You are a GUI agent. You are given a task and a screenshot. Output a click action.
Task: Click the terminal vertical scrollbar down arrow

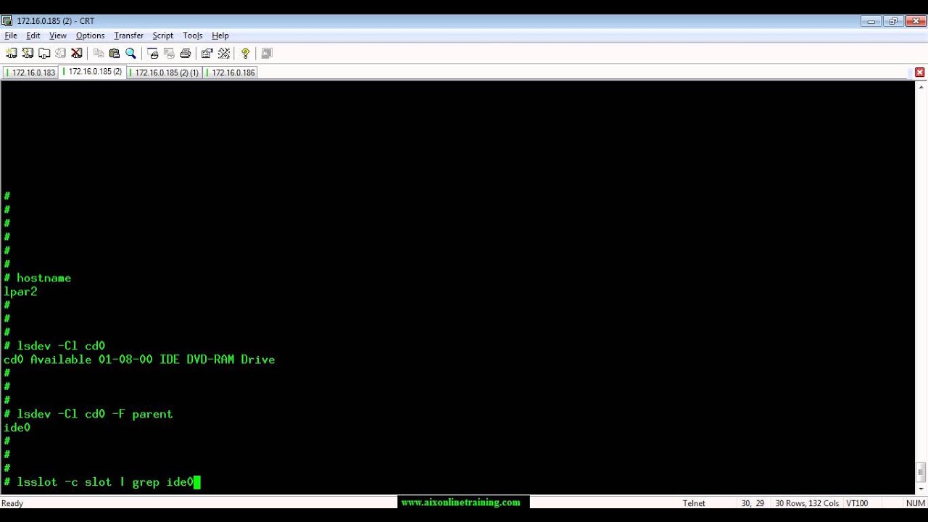[x=921, y=489]
